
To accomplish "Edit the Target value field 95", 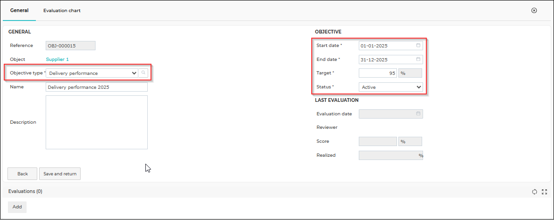I will (x=378, y=73).
